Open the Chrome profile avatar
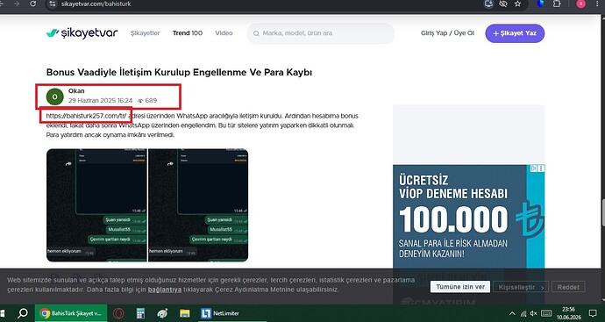Screen dimensions: 605x322 [580, 4]
